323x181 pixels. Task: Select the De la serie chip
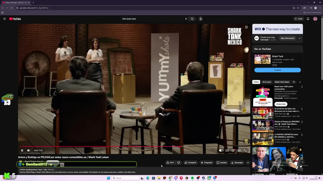[x=267, y=82]
